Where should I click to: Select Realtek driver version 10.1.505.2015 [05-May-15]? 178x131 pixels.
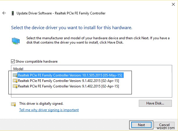pos(70,75)
